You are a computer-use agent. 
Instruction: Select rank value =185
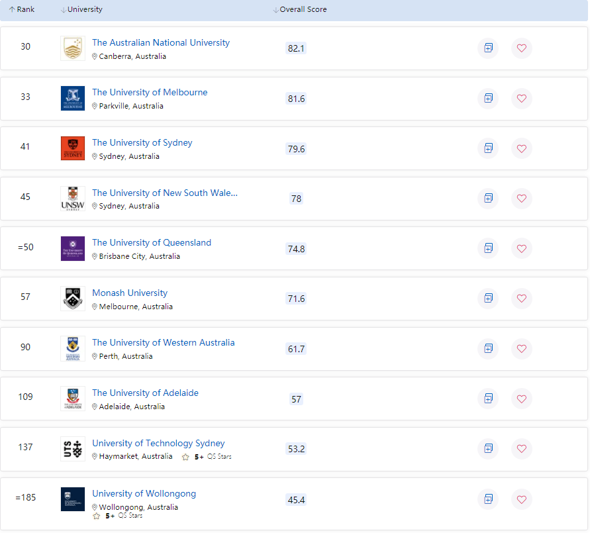(26, 497)
